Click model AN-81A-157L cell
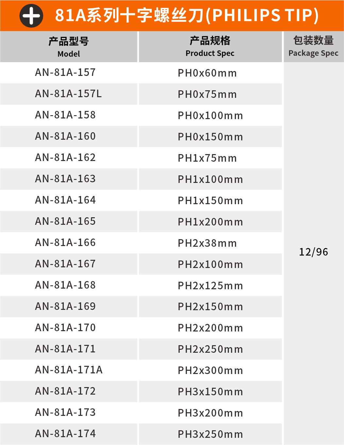This screenshot has height=445, width=344. 68,94
